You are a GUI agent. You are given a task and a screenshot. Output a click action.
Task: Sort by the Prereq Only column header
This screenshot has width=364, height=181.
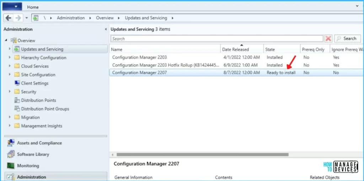pos(315,49)
